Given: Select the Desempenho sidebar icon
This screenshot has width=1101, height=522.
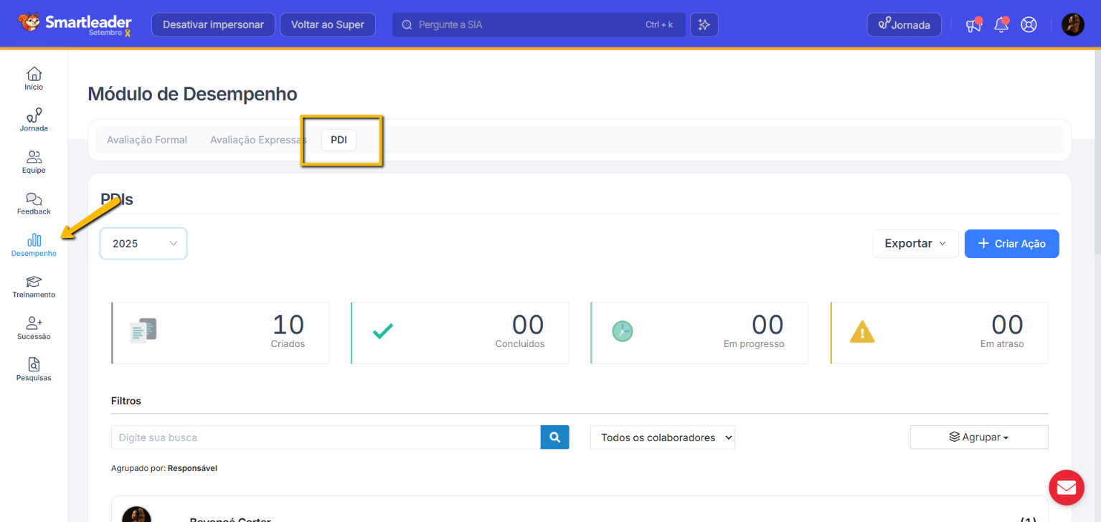Looking at the screenshot, I should tap(34, 245).
